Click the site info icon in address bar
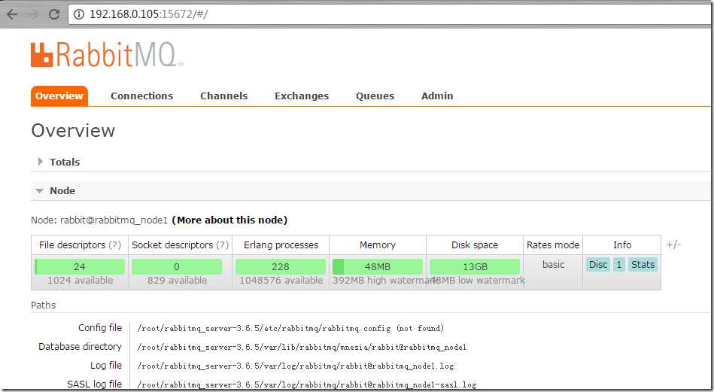This screenshot has width=714, height=392. (79, 14)
